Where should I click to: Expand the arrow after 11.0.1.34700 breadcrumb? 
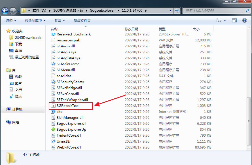tap(146, 10)
